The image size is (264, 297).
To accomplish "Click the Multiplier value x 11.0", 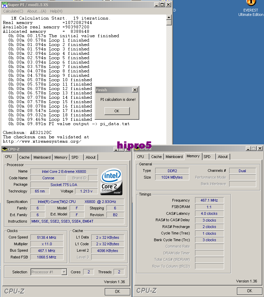I will click(x=47, y=244).
